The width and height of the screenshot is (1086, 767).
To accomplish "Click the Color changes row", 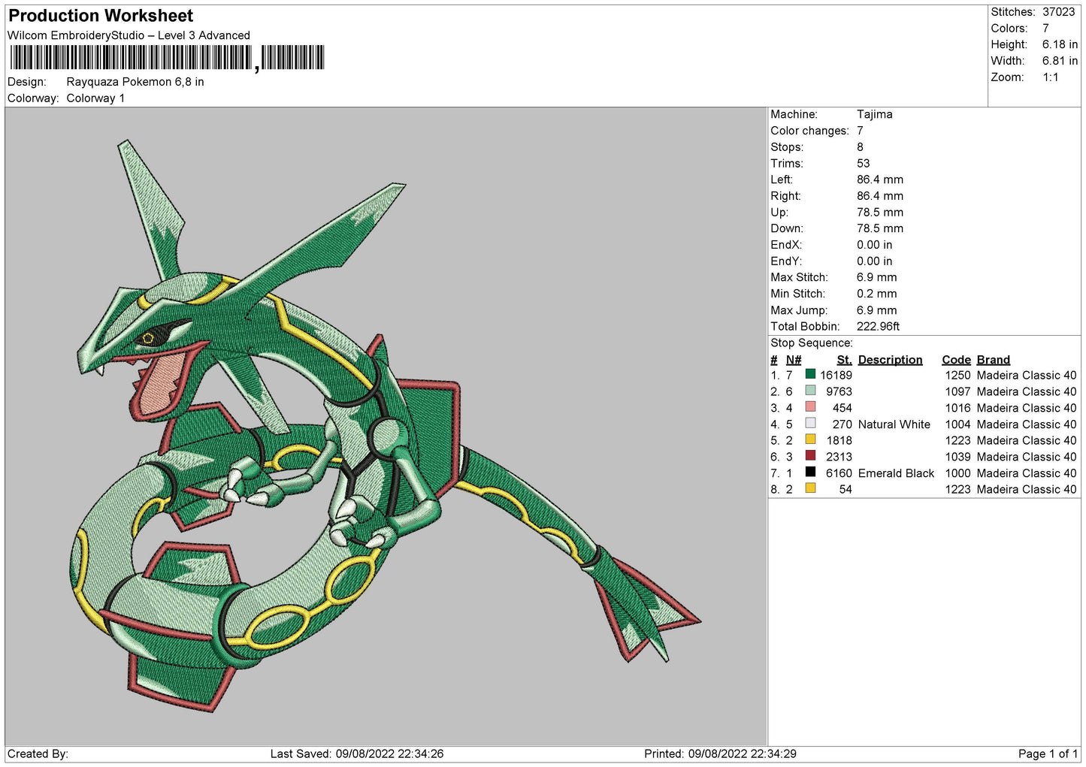I will tap(817, 131).
